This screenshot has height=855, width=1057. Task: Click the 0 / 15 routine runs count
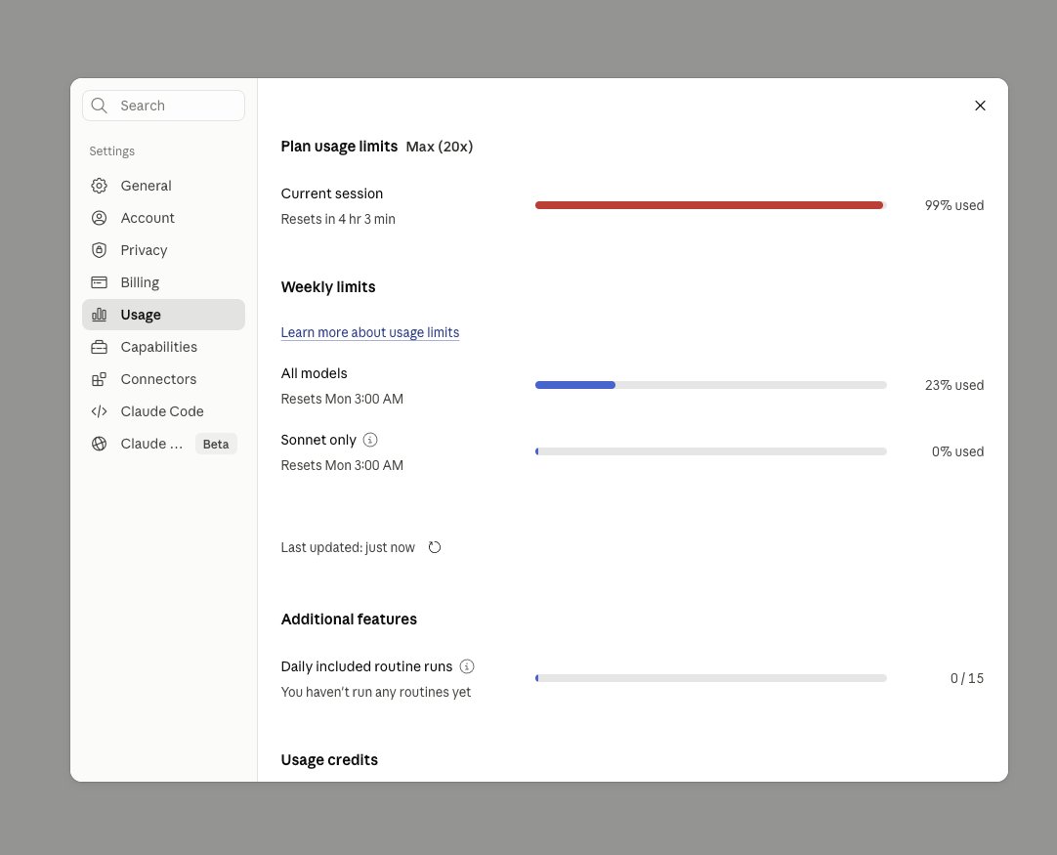click(x=967, y=678)
